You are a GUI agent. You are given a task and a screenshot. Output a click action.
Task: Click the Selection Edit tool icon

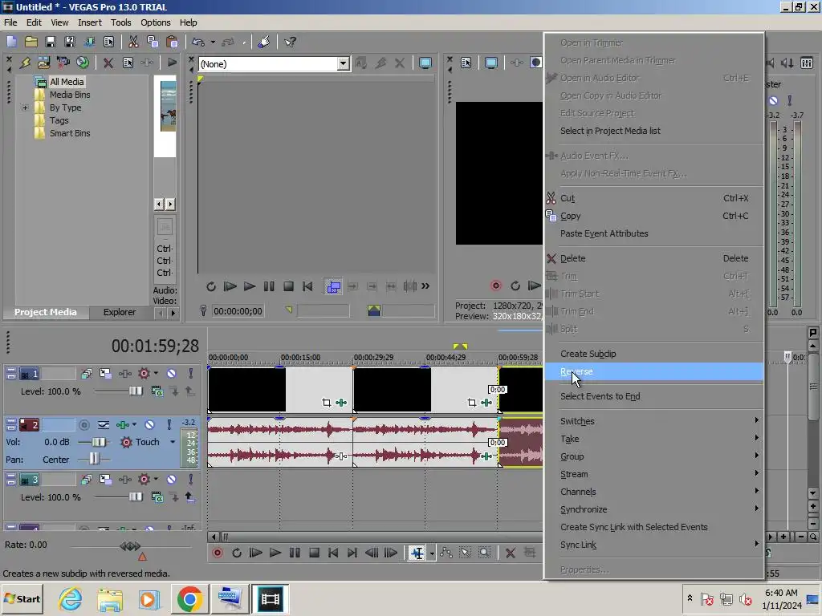coord(465,553)
